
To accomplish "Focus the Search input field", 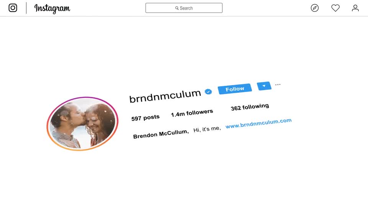I will (x=184, y=8).
